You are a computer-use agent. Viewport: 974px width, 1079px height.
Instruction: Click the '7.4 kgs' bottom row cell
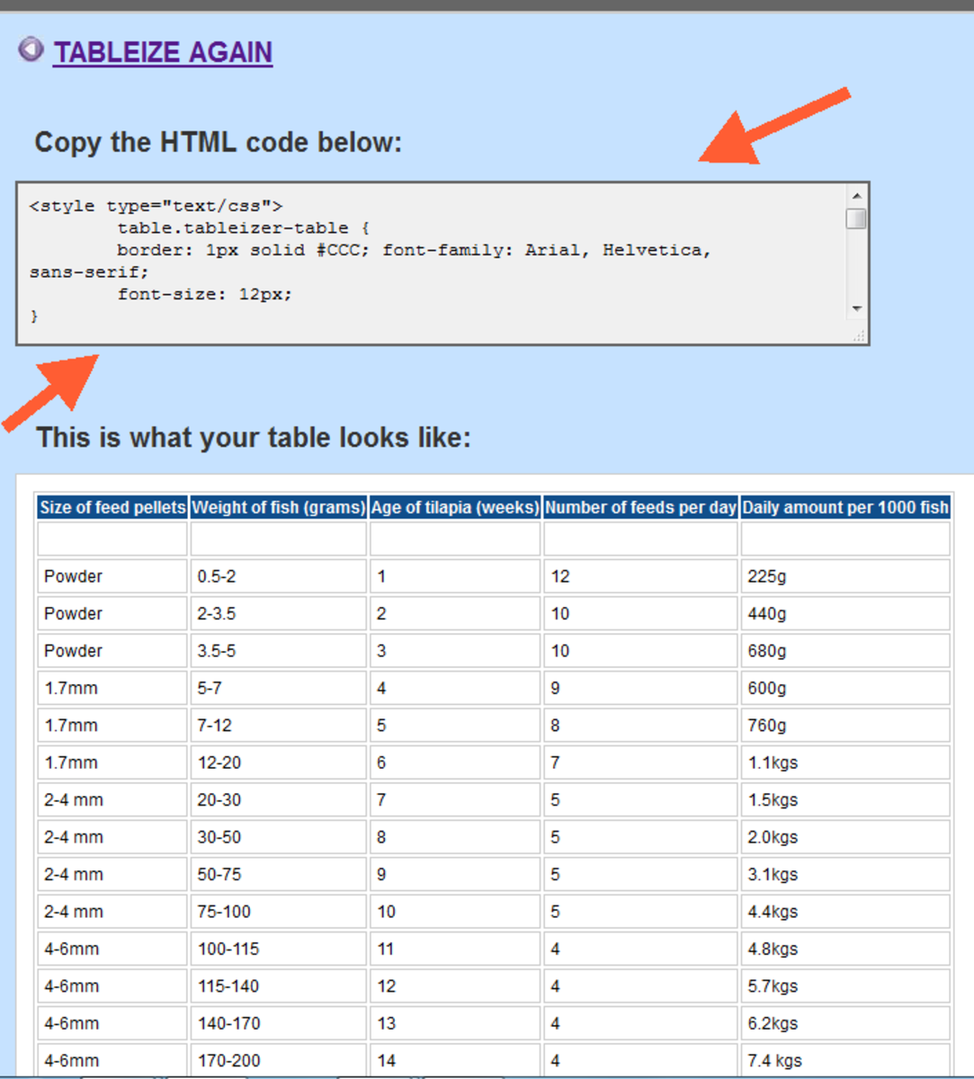(773, 1059)
